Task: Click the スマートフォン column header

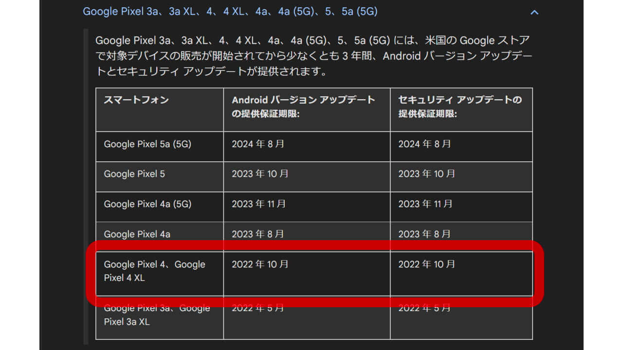Action: (136, 100)
